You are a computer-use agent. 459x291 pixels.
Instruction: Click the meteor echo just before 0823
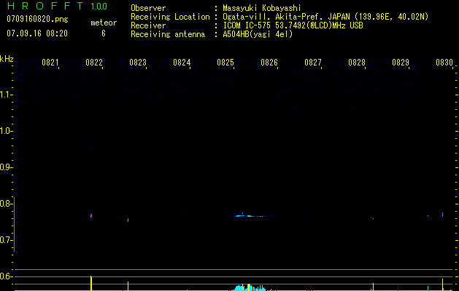(x=128, y=220)
